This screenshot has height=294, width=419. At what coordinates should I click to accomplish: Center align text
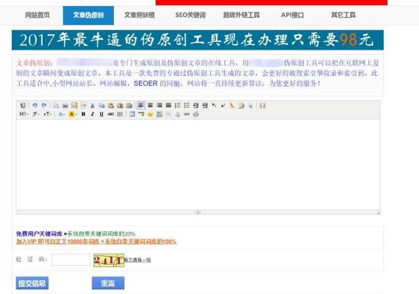coord(150,105)
